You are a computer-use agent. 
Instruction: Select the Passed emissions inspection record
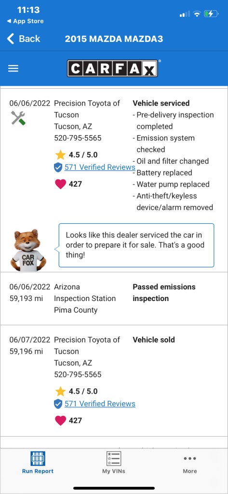(114, 298)
